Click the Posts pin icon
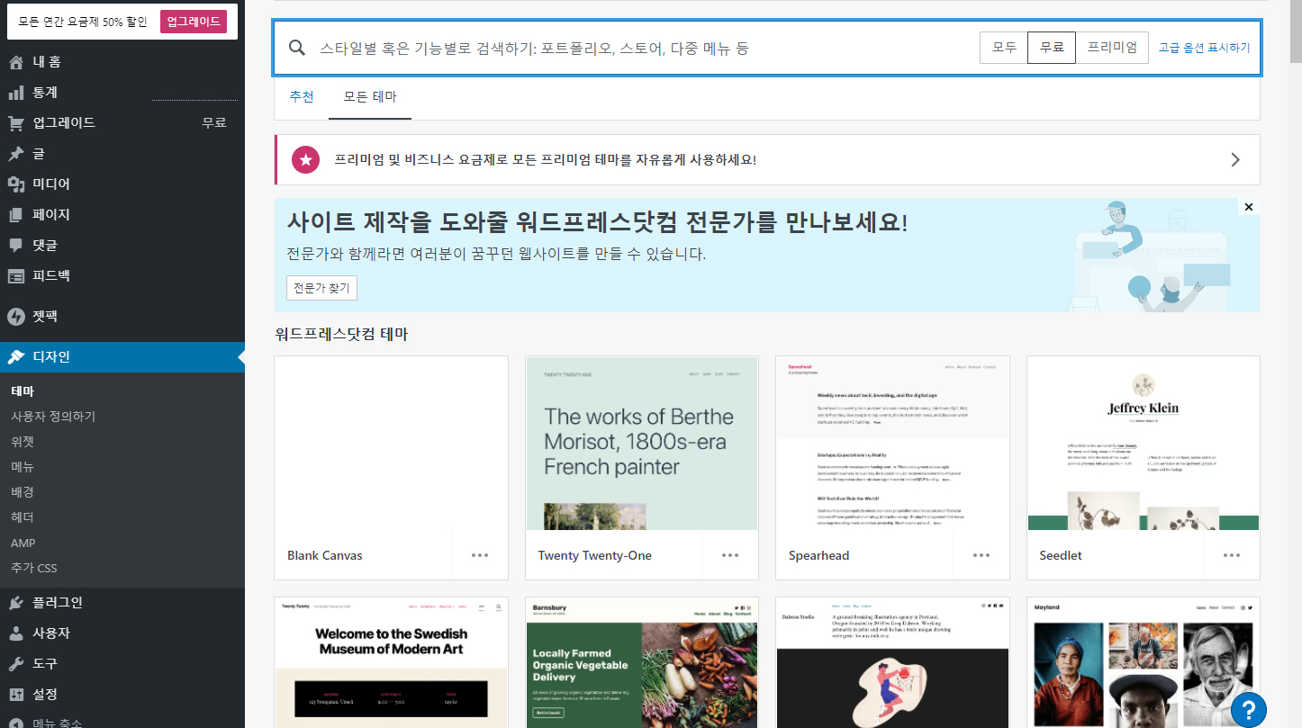The image size is (1302, 728). point(16,154)
